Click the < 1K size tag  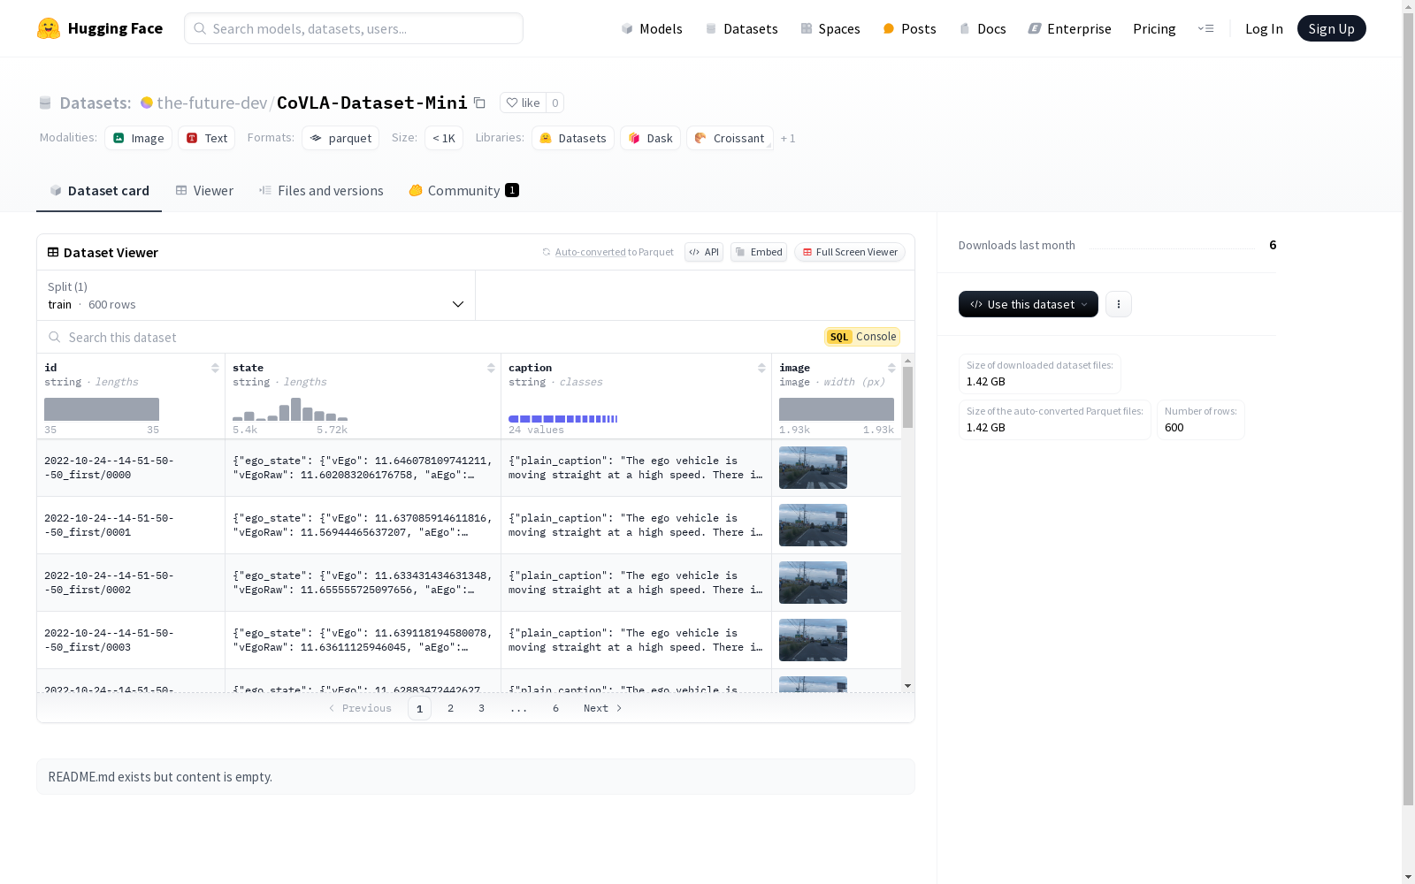click(x=444, y=138)
